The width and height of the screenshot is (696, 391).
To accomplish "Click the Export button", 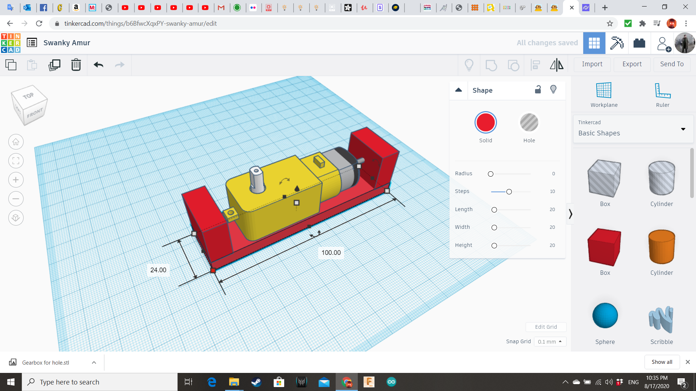I will pos(632,64).
